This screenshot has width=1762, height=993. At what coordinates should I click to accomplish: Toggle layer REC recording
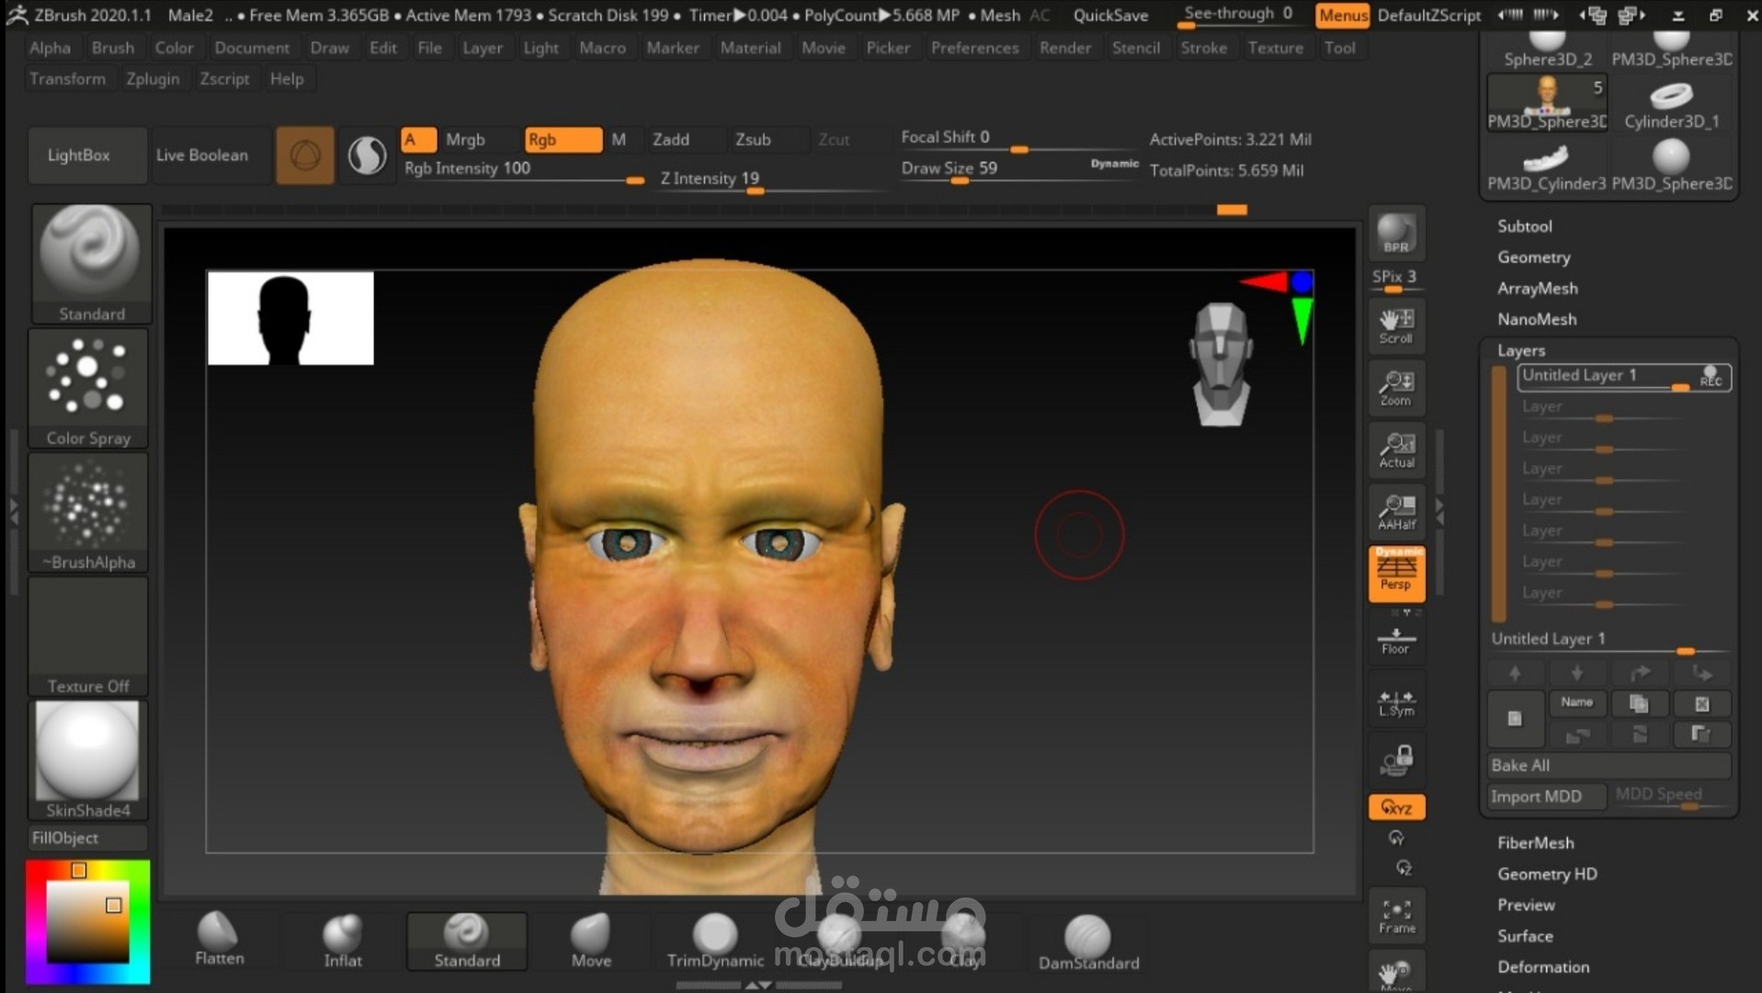[x=1710, y=377]
